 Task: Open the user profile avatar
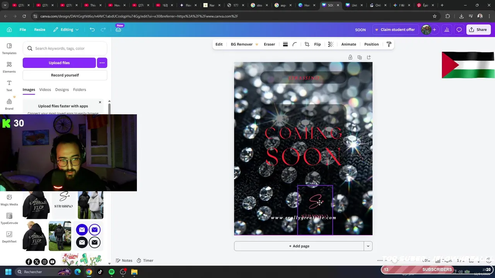[426, 30]
